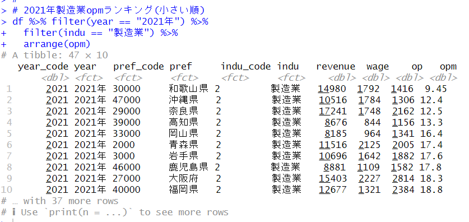
Task: Click the arrange(opm) code line
Action: point(57,44)
